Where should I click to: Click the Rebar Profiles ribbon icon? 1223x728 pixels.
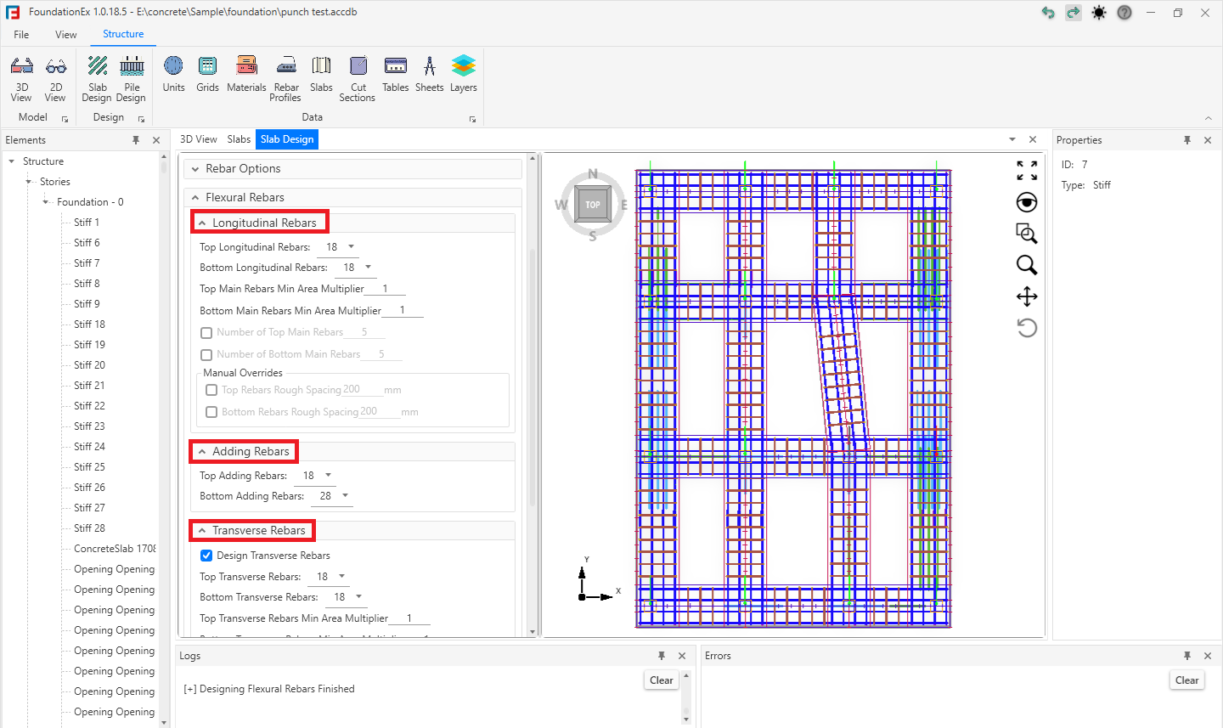click(286, 79)
